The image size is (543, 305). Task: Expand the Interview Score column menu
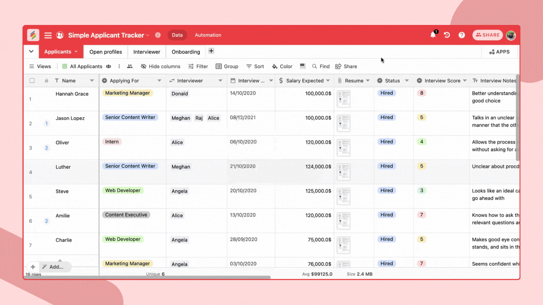[x=465, y=81]
